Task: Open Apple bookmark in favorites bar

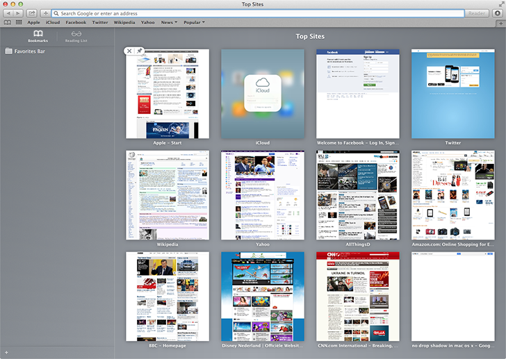Action: point(33,22)
